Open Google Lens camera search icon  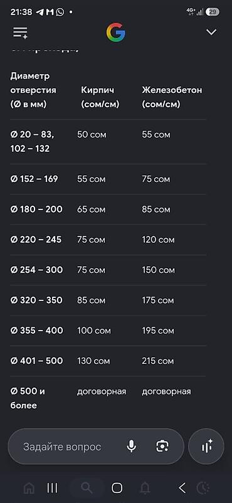[162, 446]
